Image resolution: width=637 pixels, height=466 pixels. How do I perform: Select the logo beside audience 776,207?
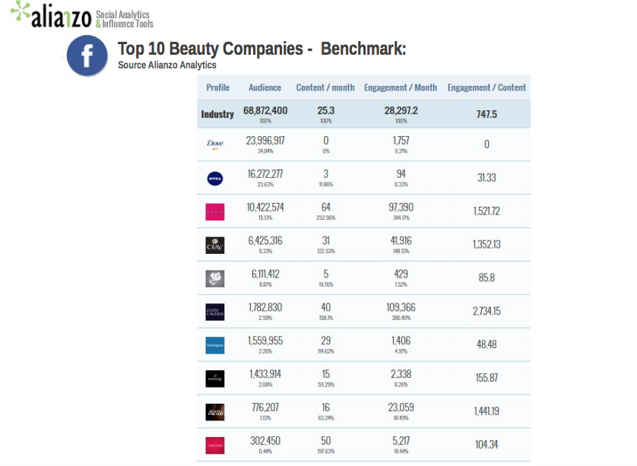coord(215,412)
